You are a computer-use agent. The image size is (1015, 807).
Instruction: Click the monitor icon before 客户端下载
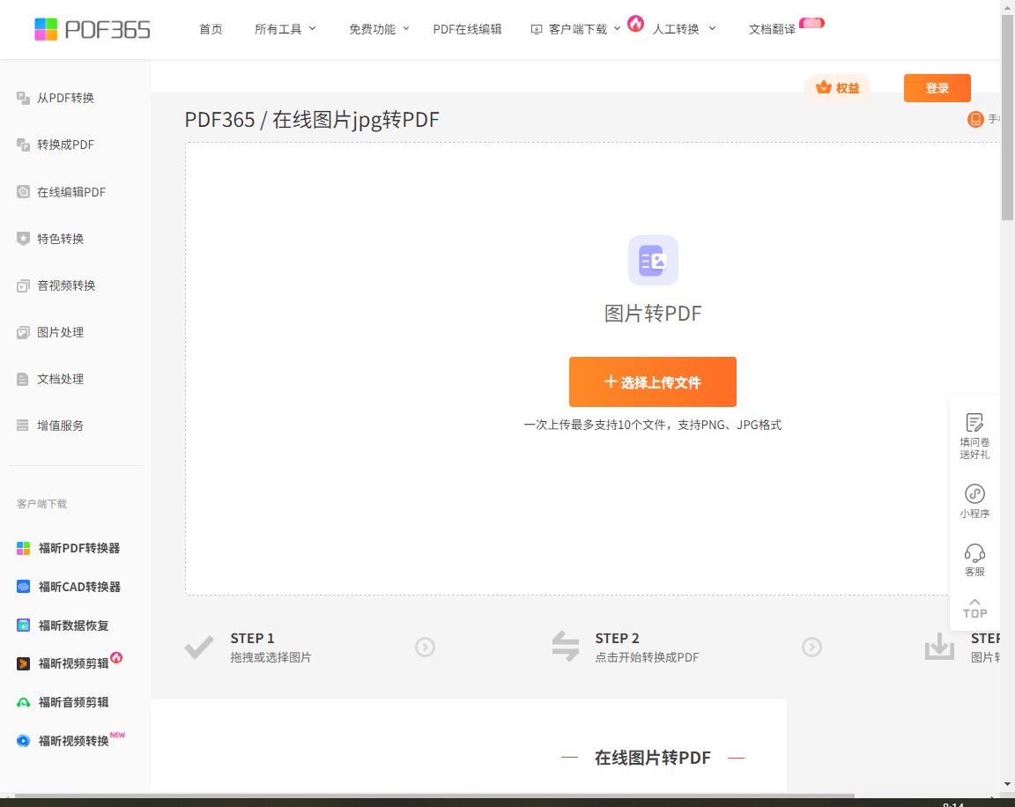[536, 29]
